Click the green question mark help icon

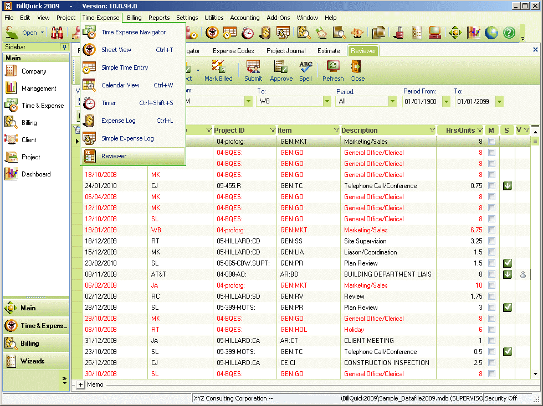[x=509, y=33]
